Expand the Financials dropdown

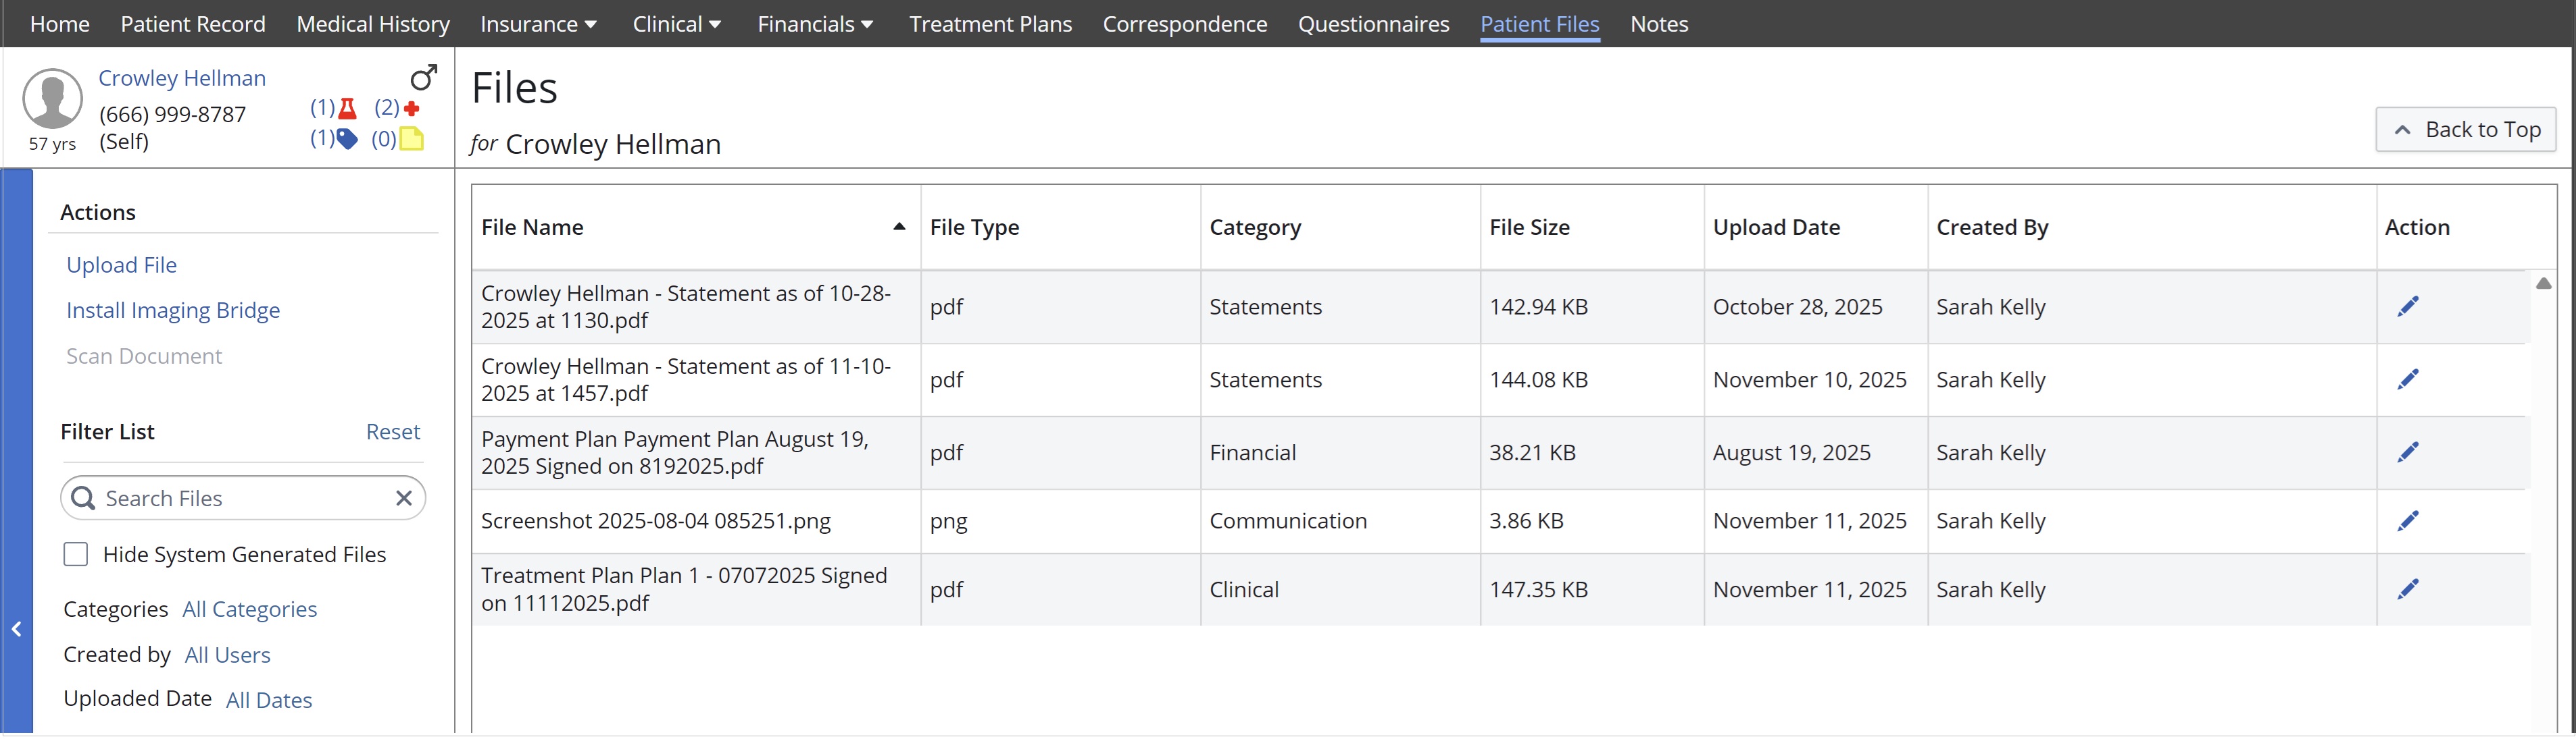[815, 24]
